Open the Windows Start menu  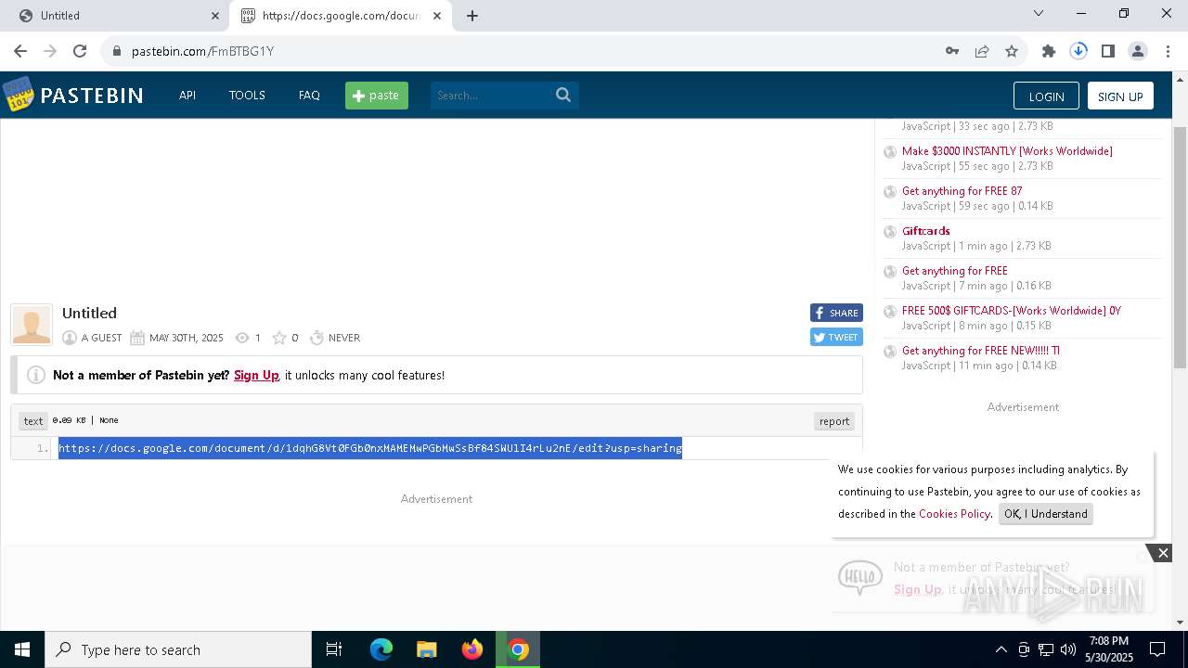22,649
